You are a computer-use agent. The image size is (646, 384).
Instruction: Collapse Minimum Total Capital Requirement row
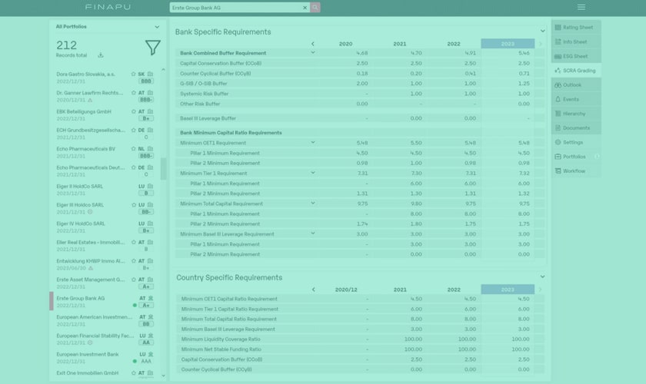point(313,204)
